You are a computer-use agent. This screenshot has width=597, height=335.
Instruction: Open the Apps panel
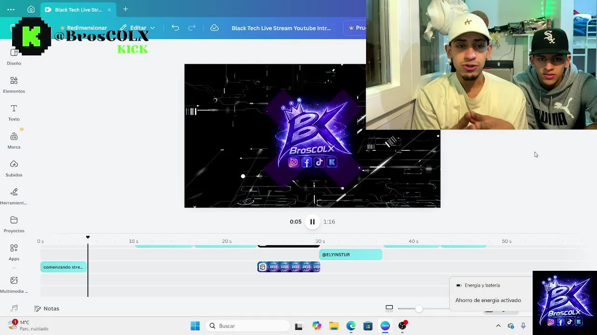[14, 253]
